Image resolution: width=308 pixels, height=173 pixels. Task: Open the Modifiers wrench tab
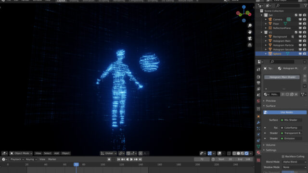pyautogui.click(x=258, y=123)
